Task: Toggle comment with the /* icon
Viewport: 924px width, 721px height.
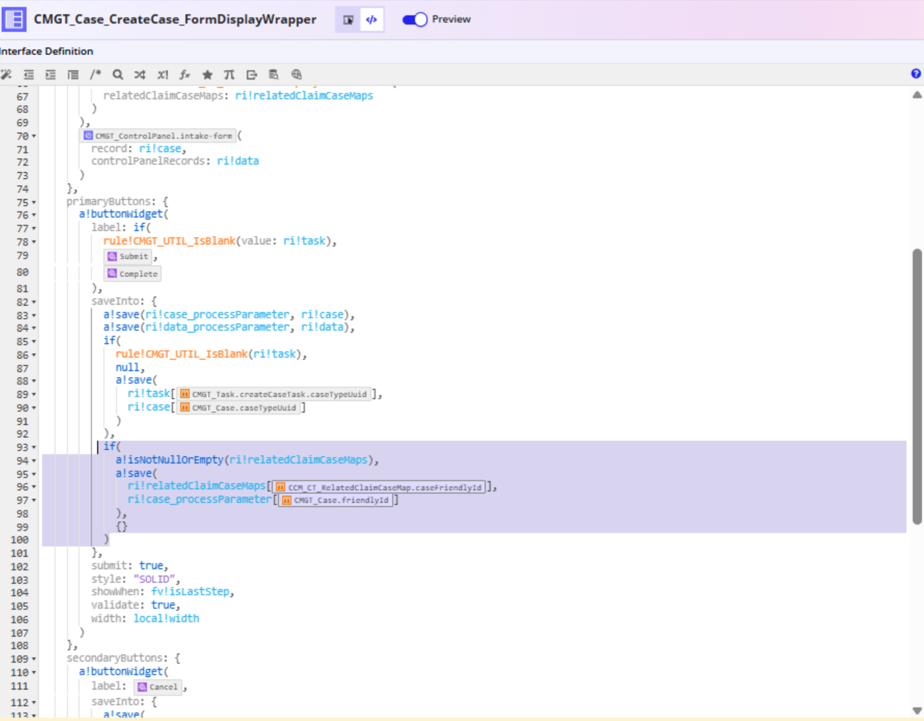Action: click(95, 75)
